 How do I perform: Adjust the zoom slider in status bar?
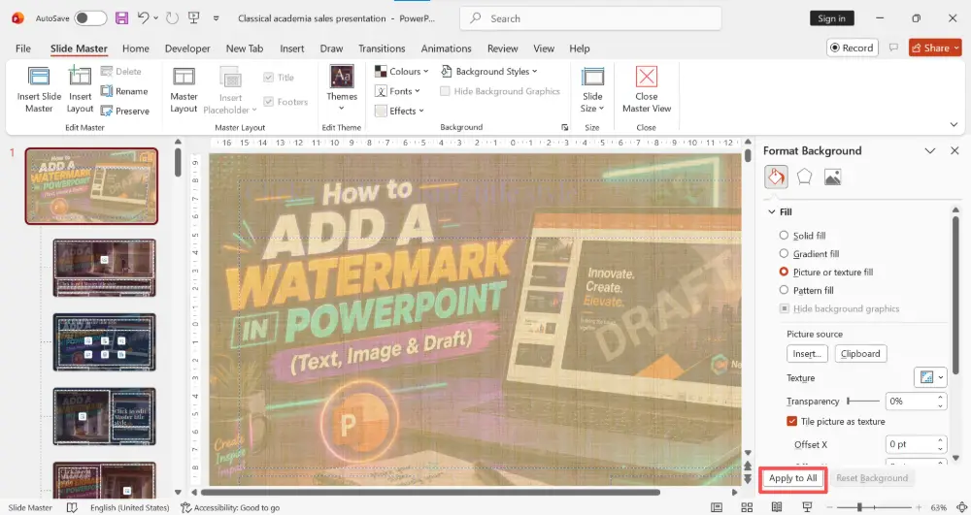[x=875, y=507]
